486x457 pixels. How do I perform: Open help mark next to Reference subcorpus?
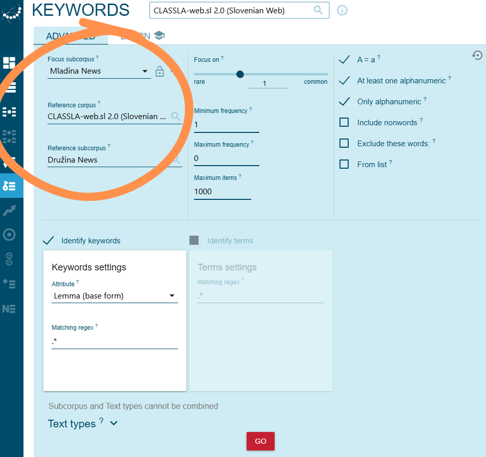tap(109, 146)
